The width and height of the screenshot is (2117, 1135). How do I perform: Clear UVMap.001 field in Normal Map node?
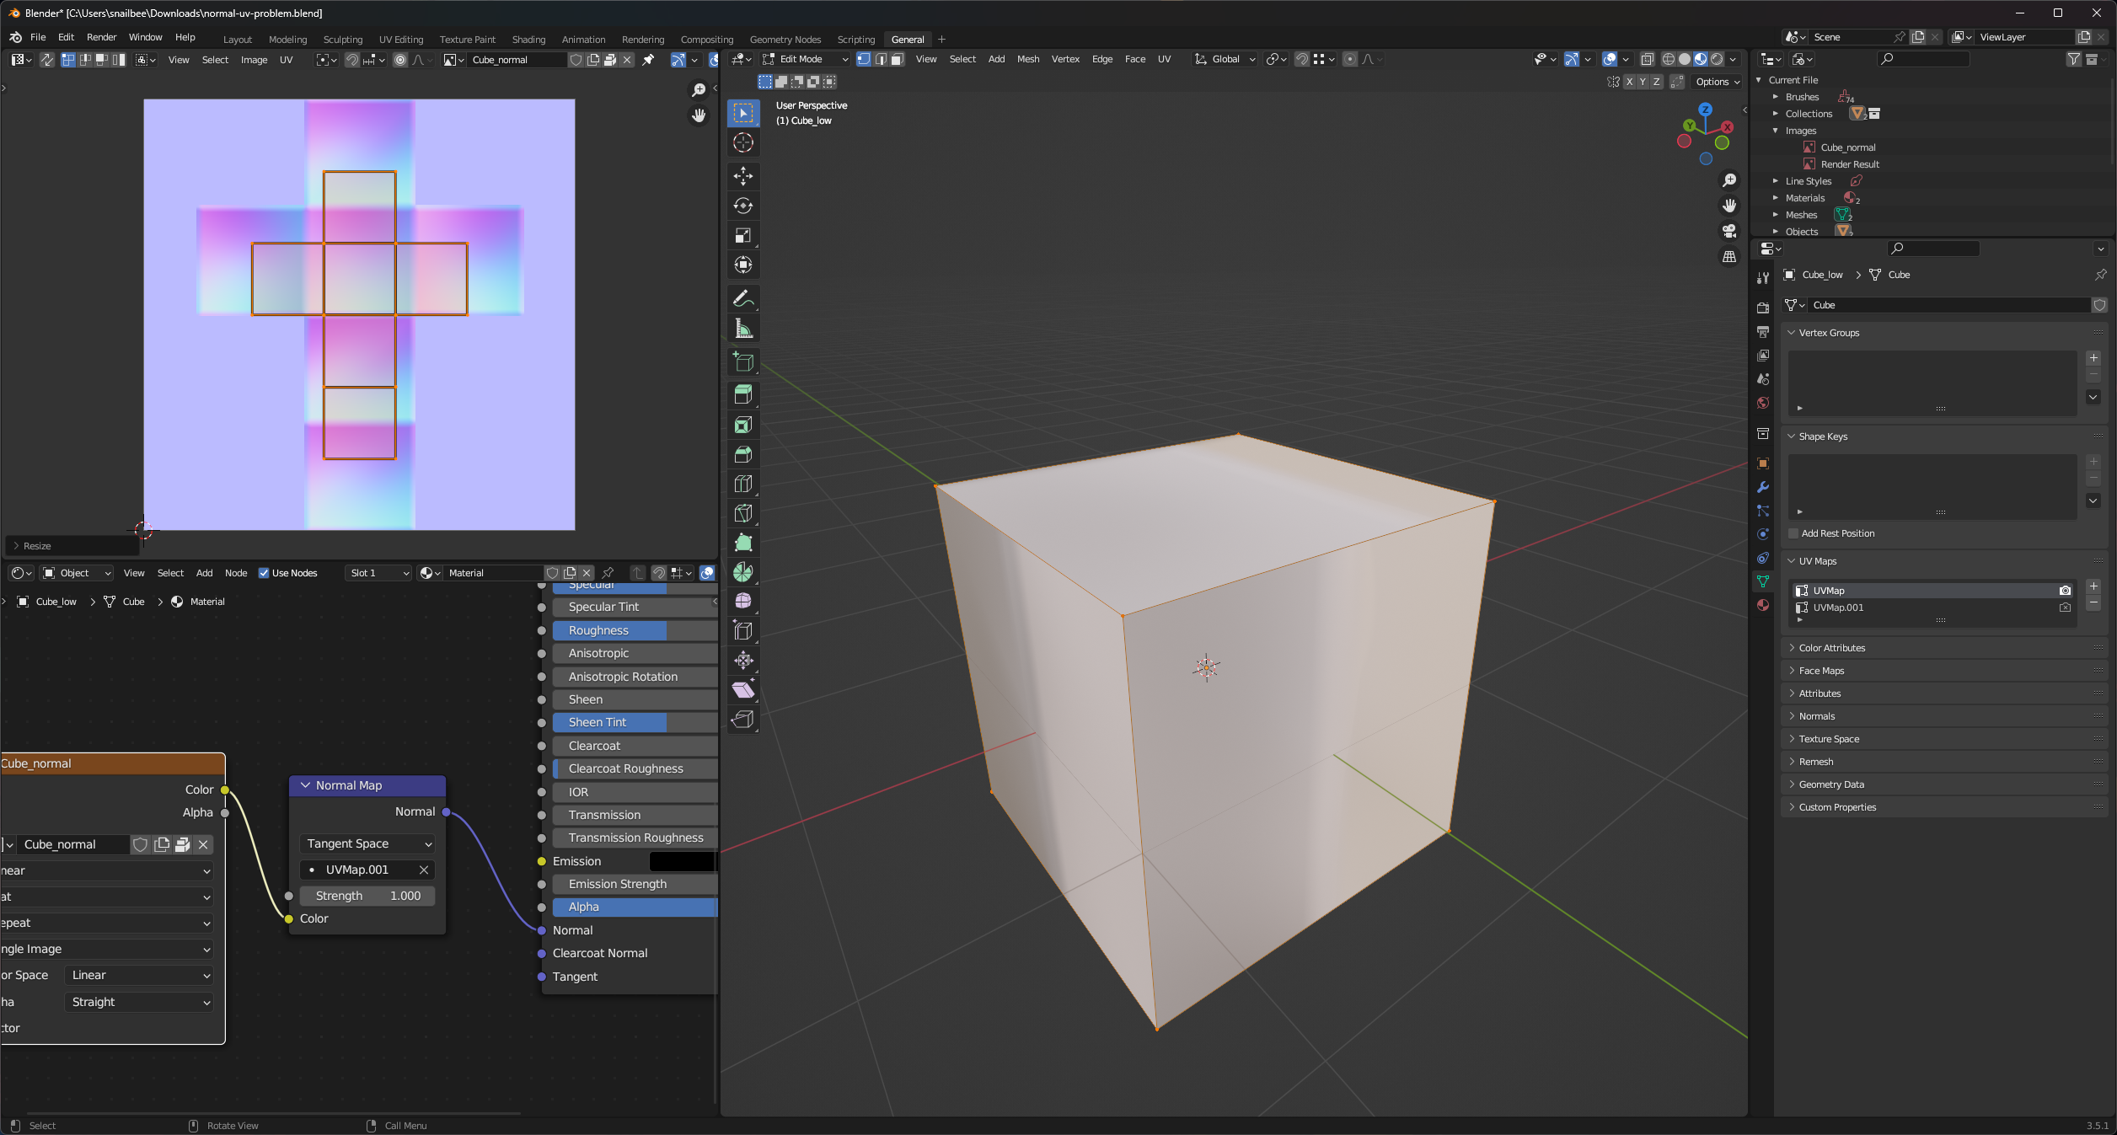pyautogui.click(x=424, y=870)
